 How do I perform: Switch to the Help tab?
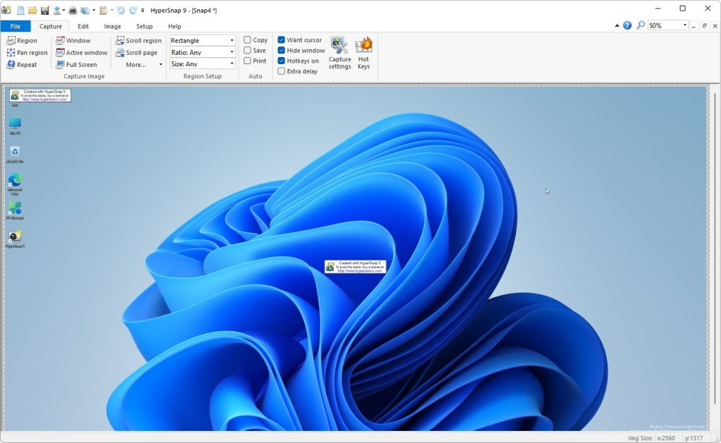[175, 26]
